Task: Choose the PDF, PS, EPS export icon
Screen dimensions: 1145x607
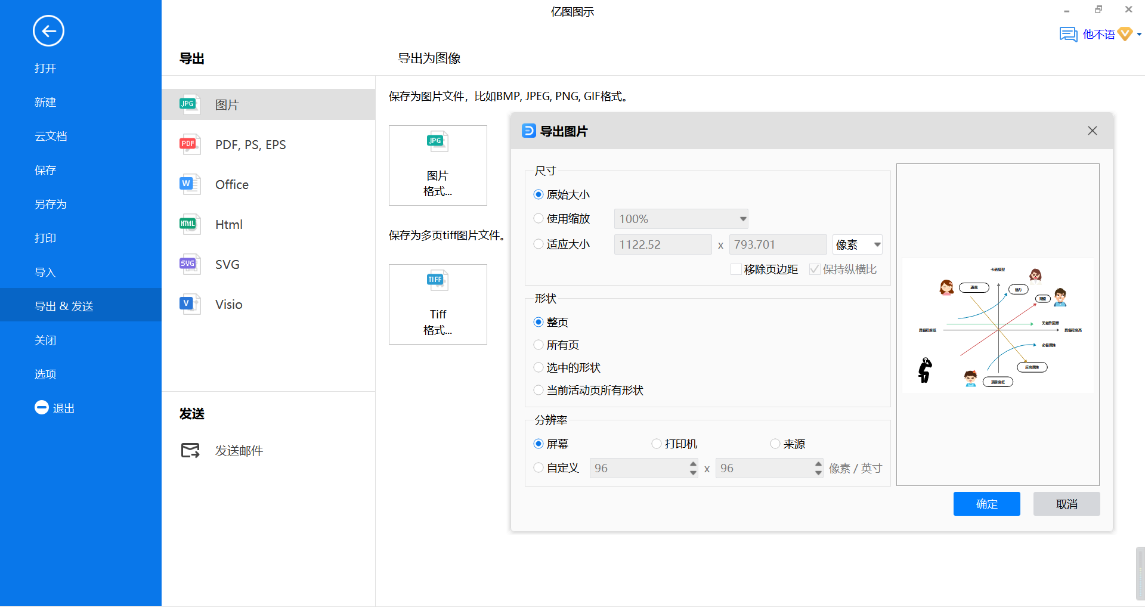Action: point(190,144)
